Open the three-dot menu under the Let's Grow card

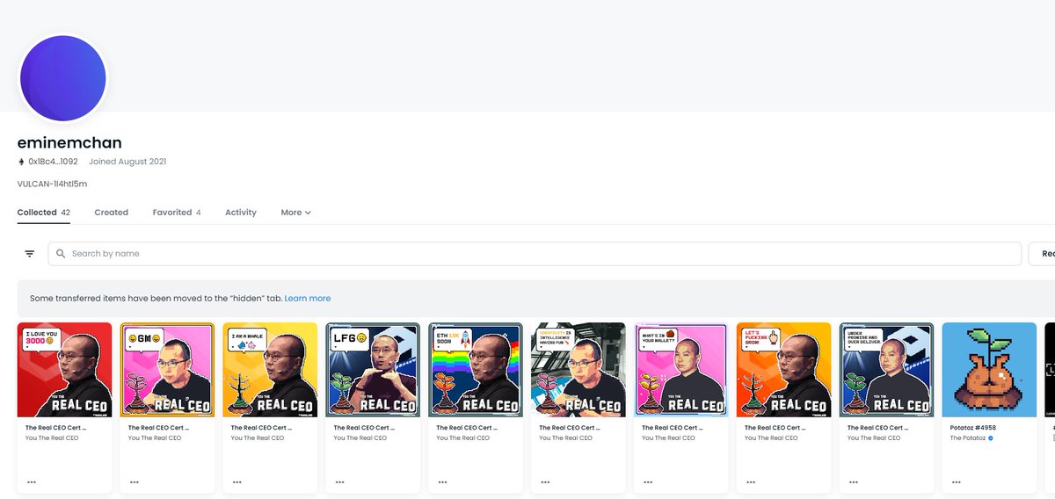tap(751, 481)
